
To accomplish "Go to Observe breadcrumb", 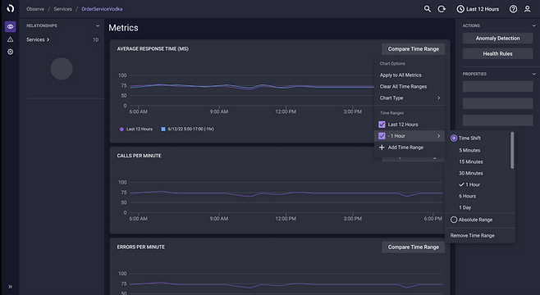I will tap(35, 9).
